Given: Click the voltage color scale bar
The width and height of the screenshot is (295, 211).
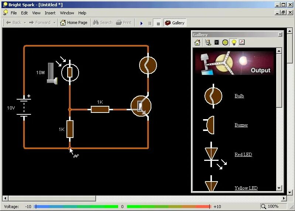Looking at the screenshot, I should click(x=123, y=207).
